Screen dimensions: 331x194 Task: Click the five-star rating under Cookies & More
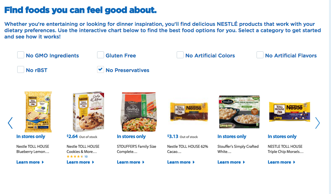coord(75,156)
